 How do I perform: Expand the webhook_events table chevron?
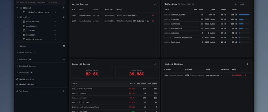click(x=20, y=39)
